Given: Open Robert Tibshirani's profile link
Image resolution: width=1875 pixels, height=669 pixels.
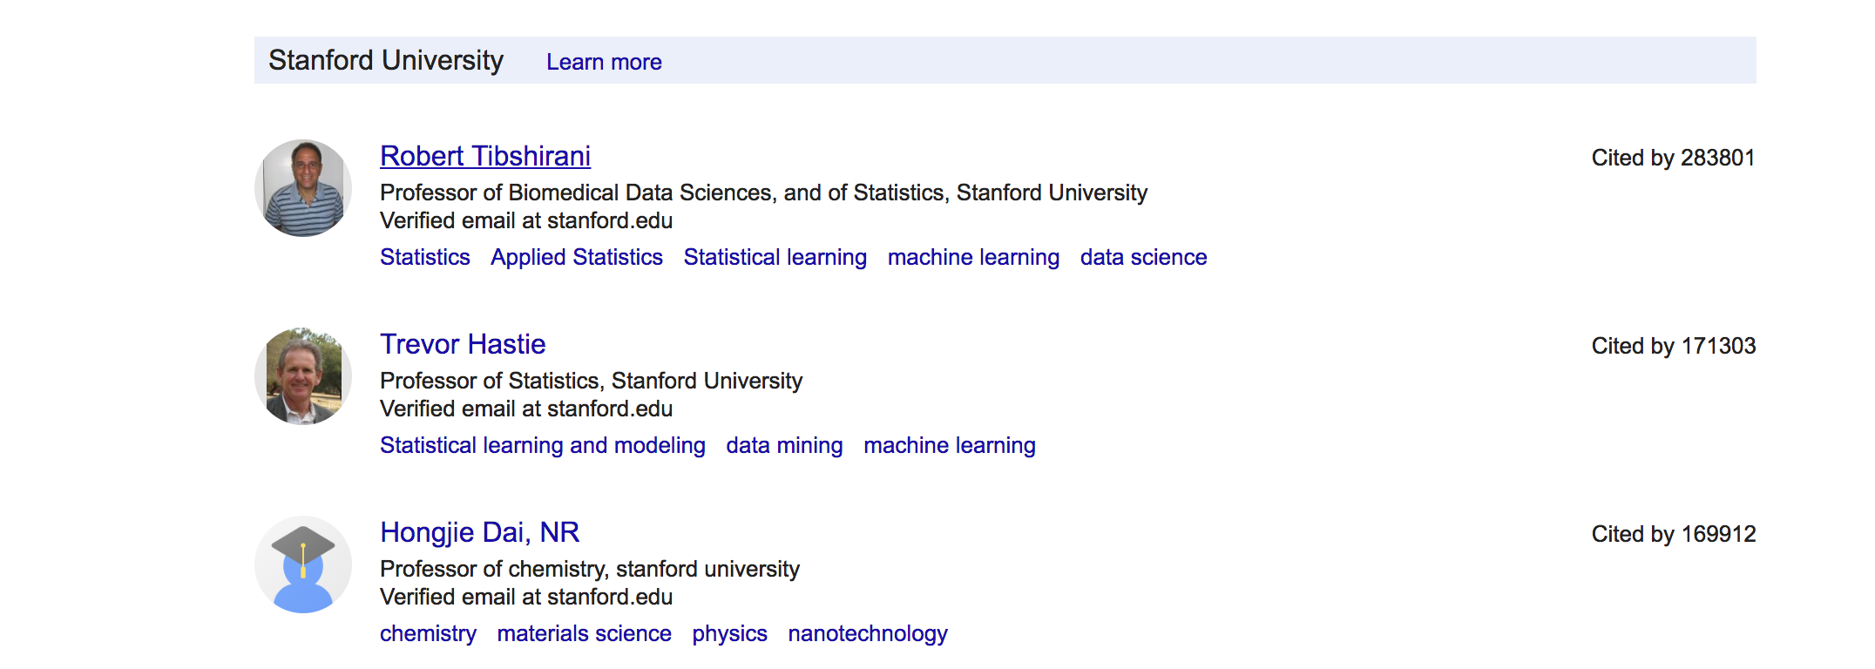Looking at the screenshot, I should click(x=485, y=156).
